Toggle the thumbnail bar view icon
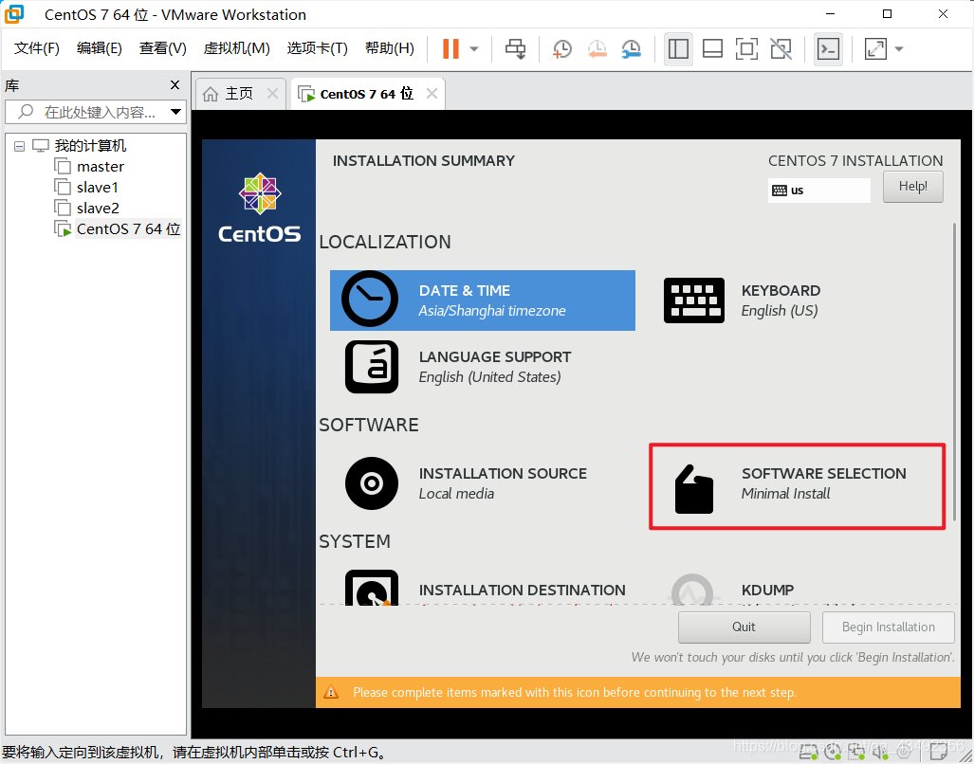 712,49
